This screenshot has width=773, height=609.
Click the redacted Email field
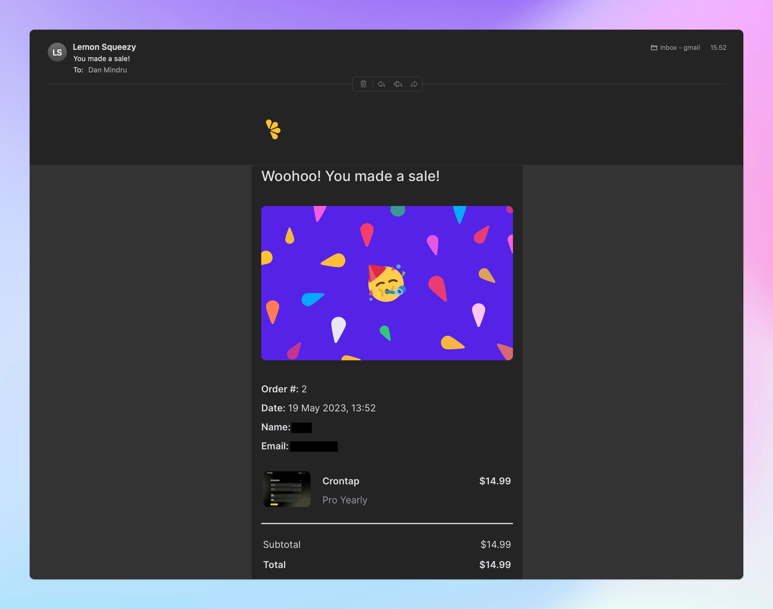[x=314, y=446]
